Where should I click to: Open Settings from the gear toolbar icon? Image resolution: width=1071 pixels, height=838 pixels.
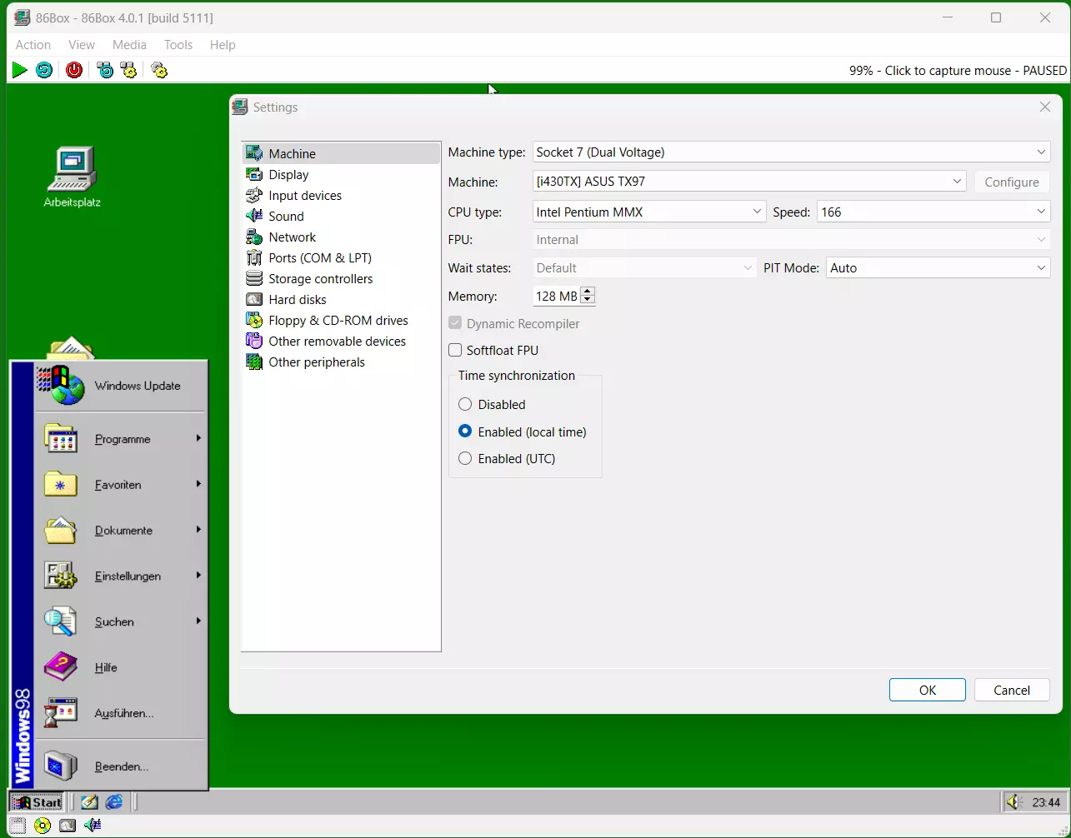pos(159,70)
